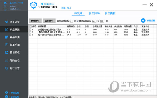
Task: Toggle the 随机间隔转换 checkbox
Action: pos(78,21)
